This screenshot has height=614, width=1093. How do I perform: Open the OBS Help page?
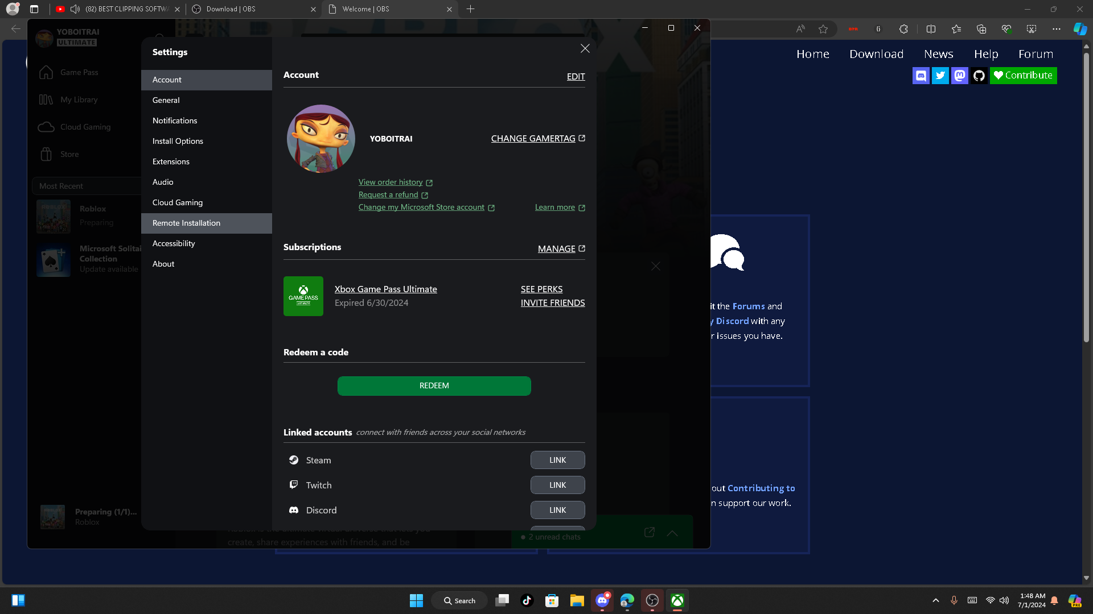click(986, 54)
